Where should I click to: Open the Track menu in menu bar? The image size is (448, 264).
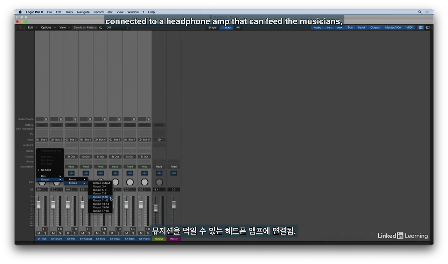[69, 12]
